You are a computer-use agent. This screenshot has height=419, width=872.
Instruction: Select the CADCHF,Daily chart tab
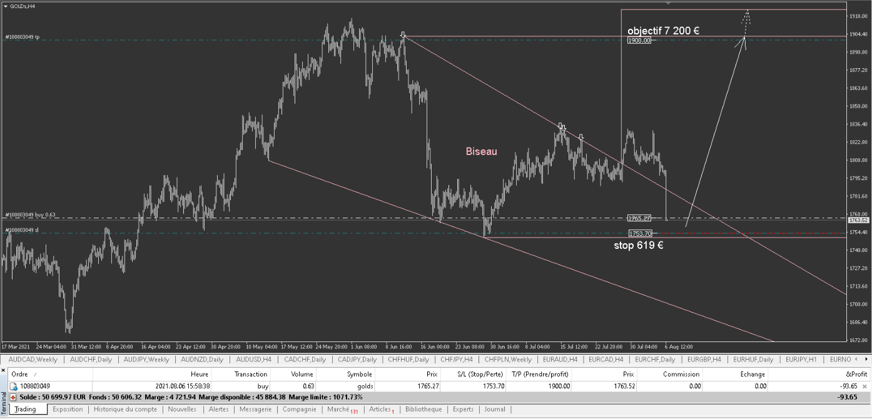point(304,360)
